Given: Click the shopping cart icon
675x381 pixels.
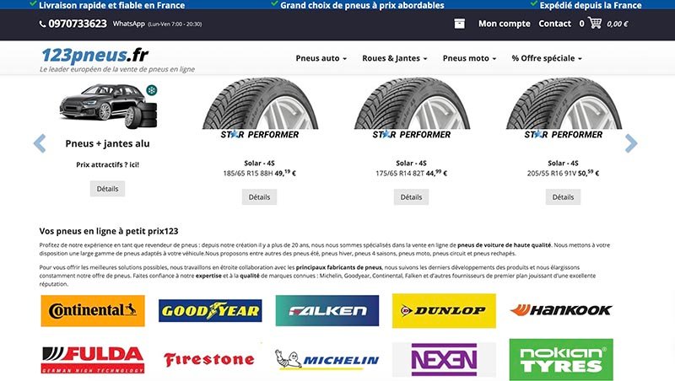Looking at the screenshot, I should (x=595, y=23).
